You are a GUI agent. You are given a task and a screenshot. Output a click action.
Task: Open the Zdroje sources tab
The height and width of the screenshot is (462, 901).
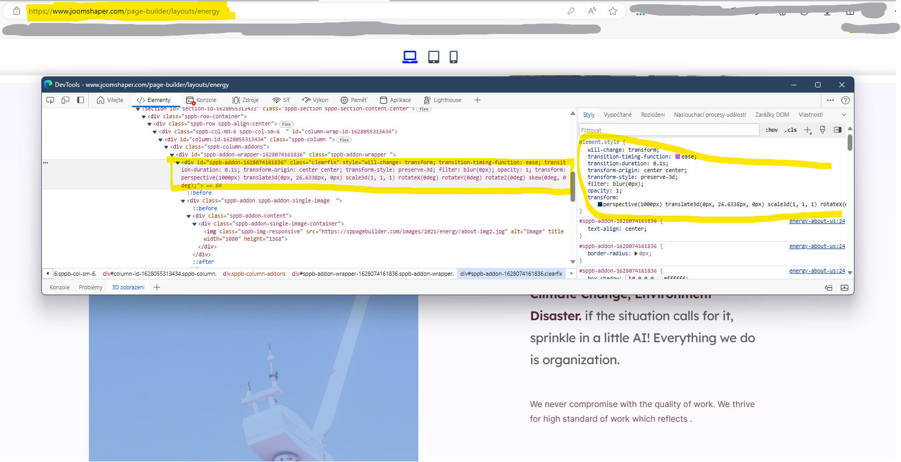246,100
